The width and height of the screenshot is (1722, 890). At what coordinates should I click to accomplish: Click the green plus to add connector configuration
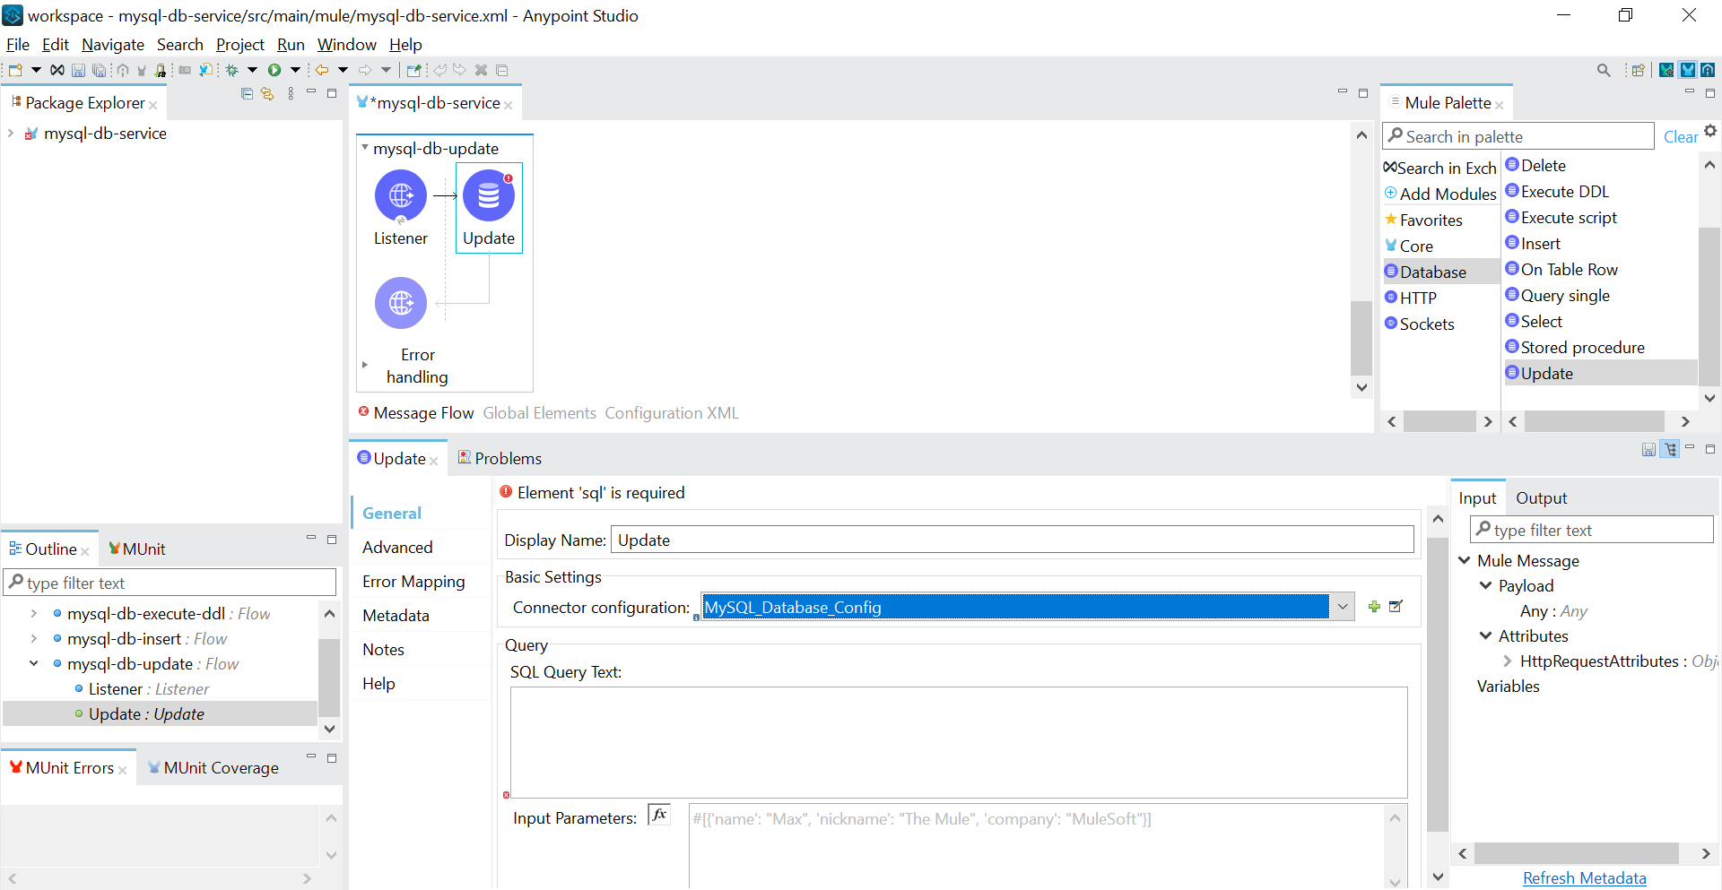click(x=1374, y=607)
